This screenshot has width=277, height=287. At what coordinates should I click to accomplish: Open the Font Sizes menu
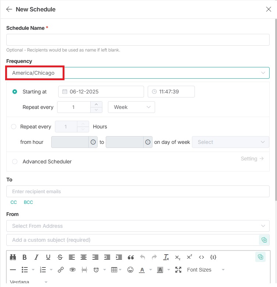click(205, 270)
